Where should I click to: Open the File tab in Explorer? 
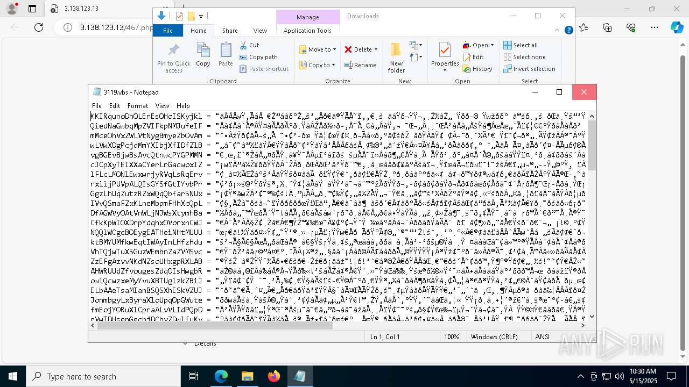coord(168,31)
